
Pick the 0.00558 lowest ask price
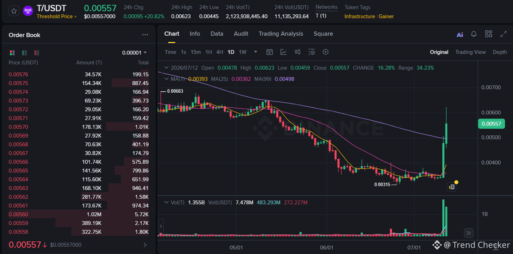18,232
